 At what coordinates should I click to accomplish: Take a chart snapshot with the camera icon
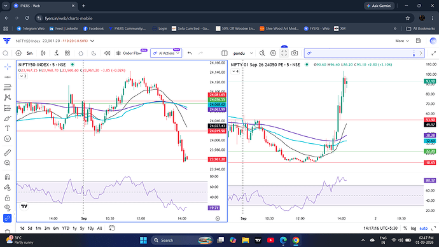click(295, 53)
